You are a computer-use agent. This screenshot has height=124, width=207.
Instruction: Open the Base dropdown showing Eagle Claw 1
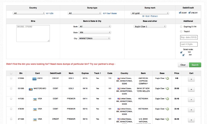point(150,26)
